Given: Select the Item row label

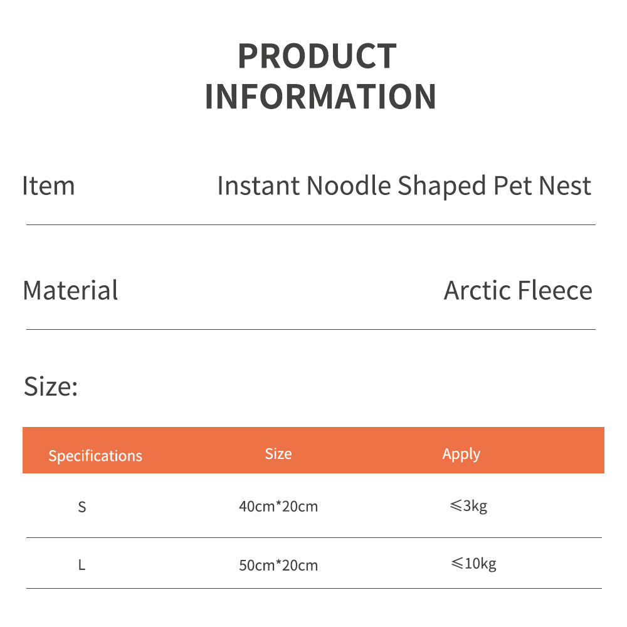Looking at the screenshot, I should (x=48, y=186).
